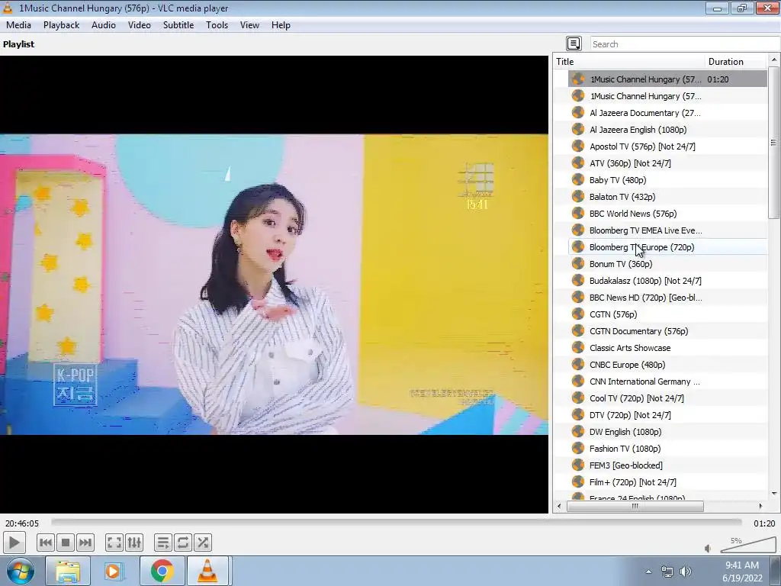Click VLC cone icon in taskbar
Viewport: 781px width, 586px height.
click(207, 571)
